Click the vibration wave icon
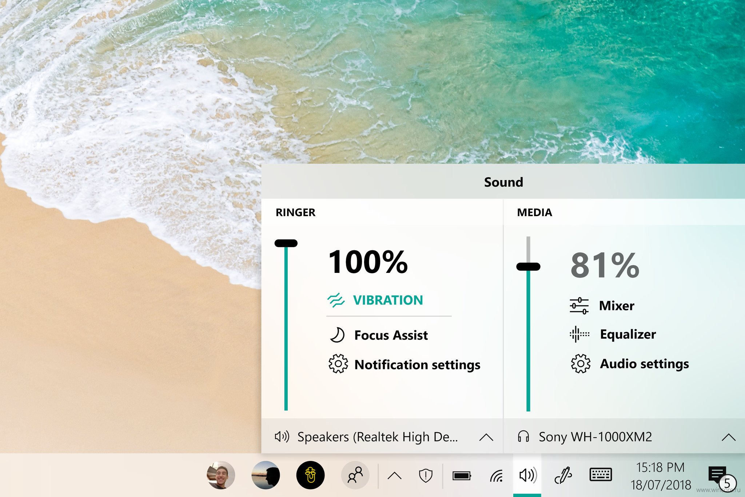Screen dimensions: 745x497 click(336, 300)
